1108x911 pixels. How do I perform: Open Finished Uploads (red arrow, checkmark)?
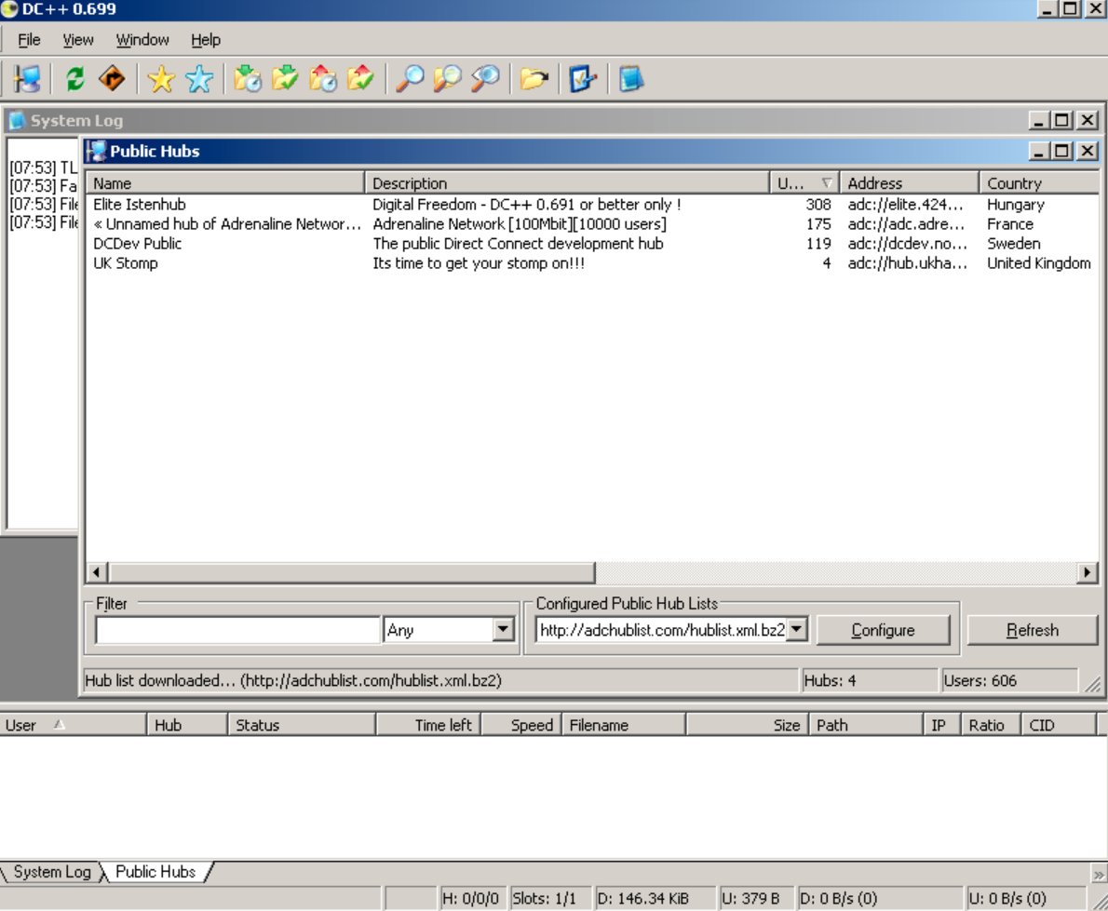[x=360, y=78]
